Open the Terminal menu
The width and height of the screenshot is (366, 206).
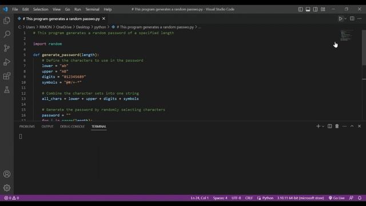pyautogui.click(x=92, y=9)
